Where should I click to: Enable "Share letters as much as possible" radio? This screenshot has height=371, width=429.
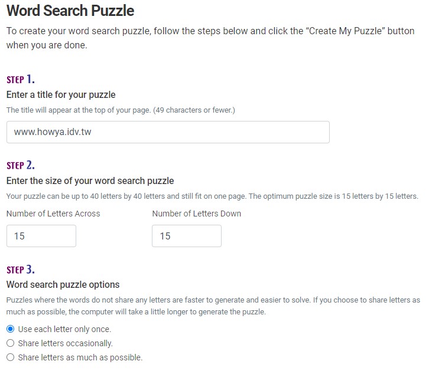click(x=10, y=357)
